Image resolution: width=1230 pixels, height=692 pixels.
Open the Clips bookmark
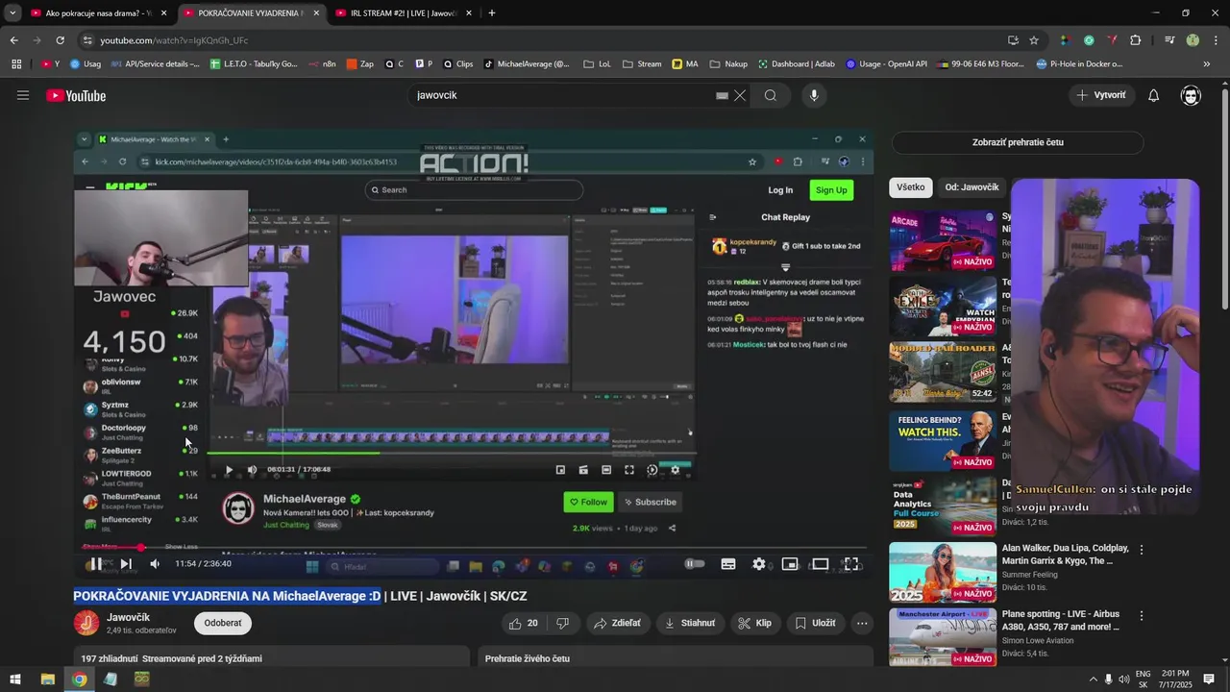(x=457, y=64)
